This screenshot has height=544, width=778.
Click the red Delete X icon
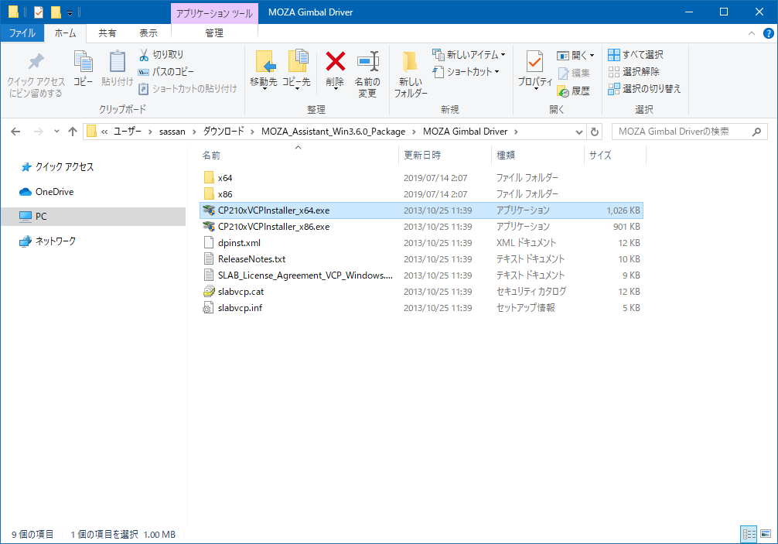point(336,62)
